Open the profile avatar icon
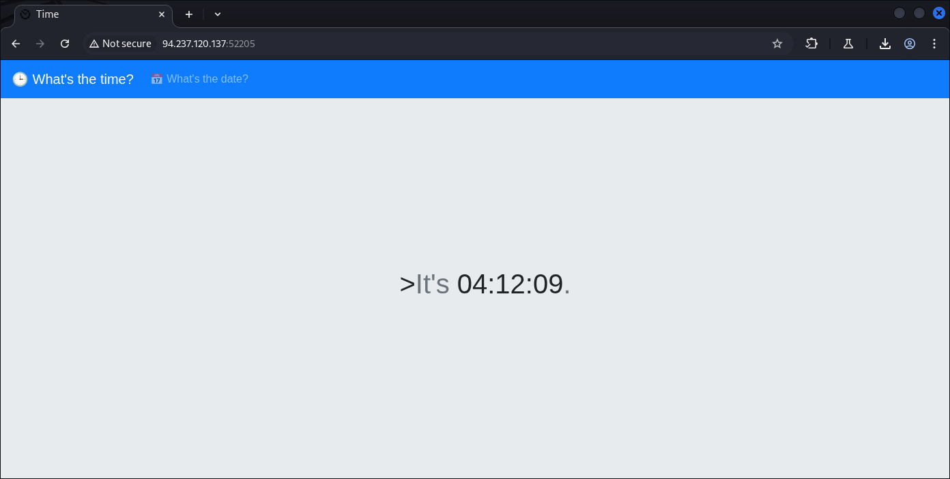The image size is (950, 479). click(x=910, y=44)
